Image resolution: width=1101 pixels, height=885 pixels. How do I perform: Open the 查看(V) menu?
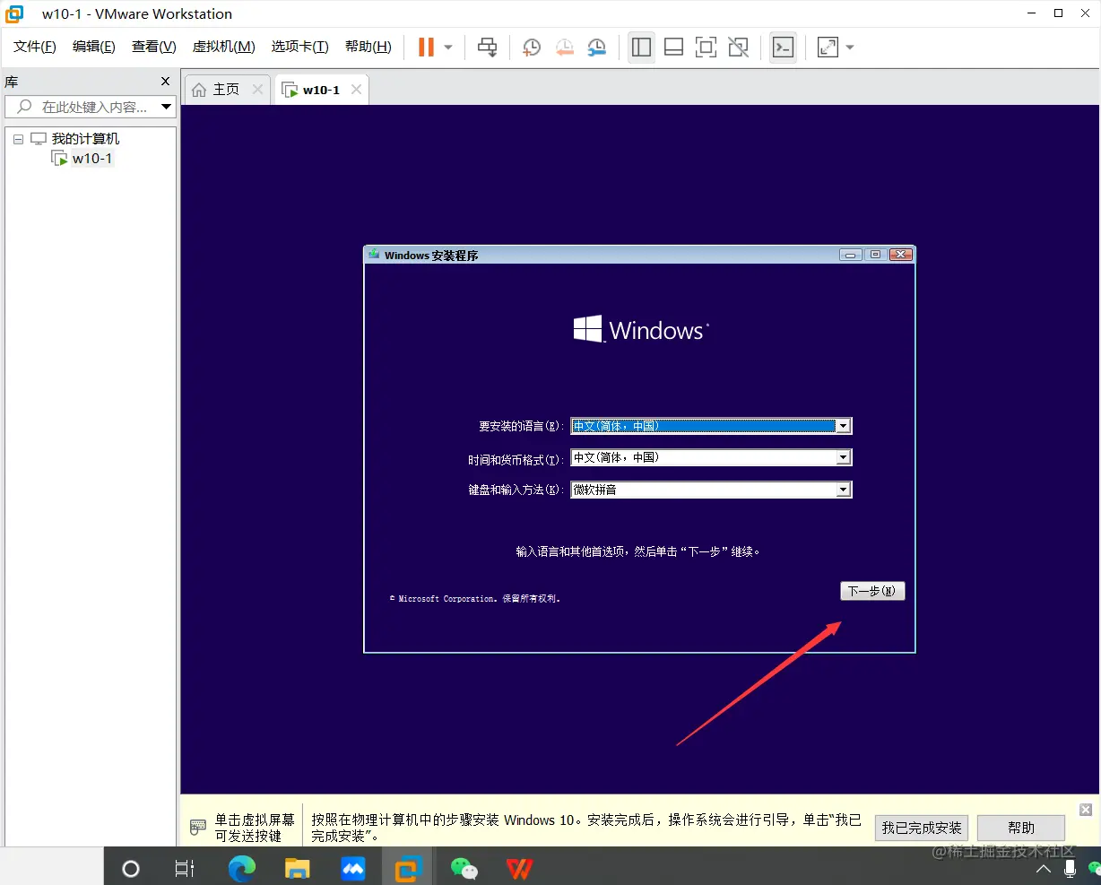pos(154,47)
